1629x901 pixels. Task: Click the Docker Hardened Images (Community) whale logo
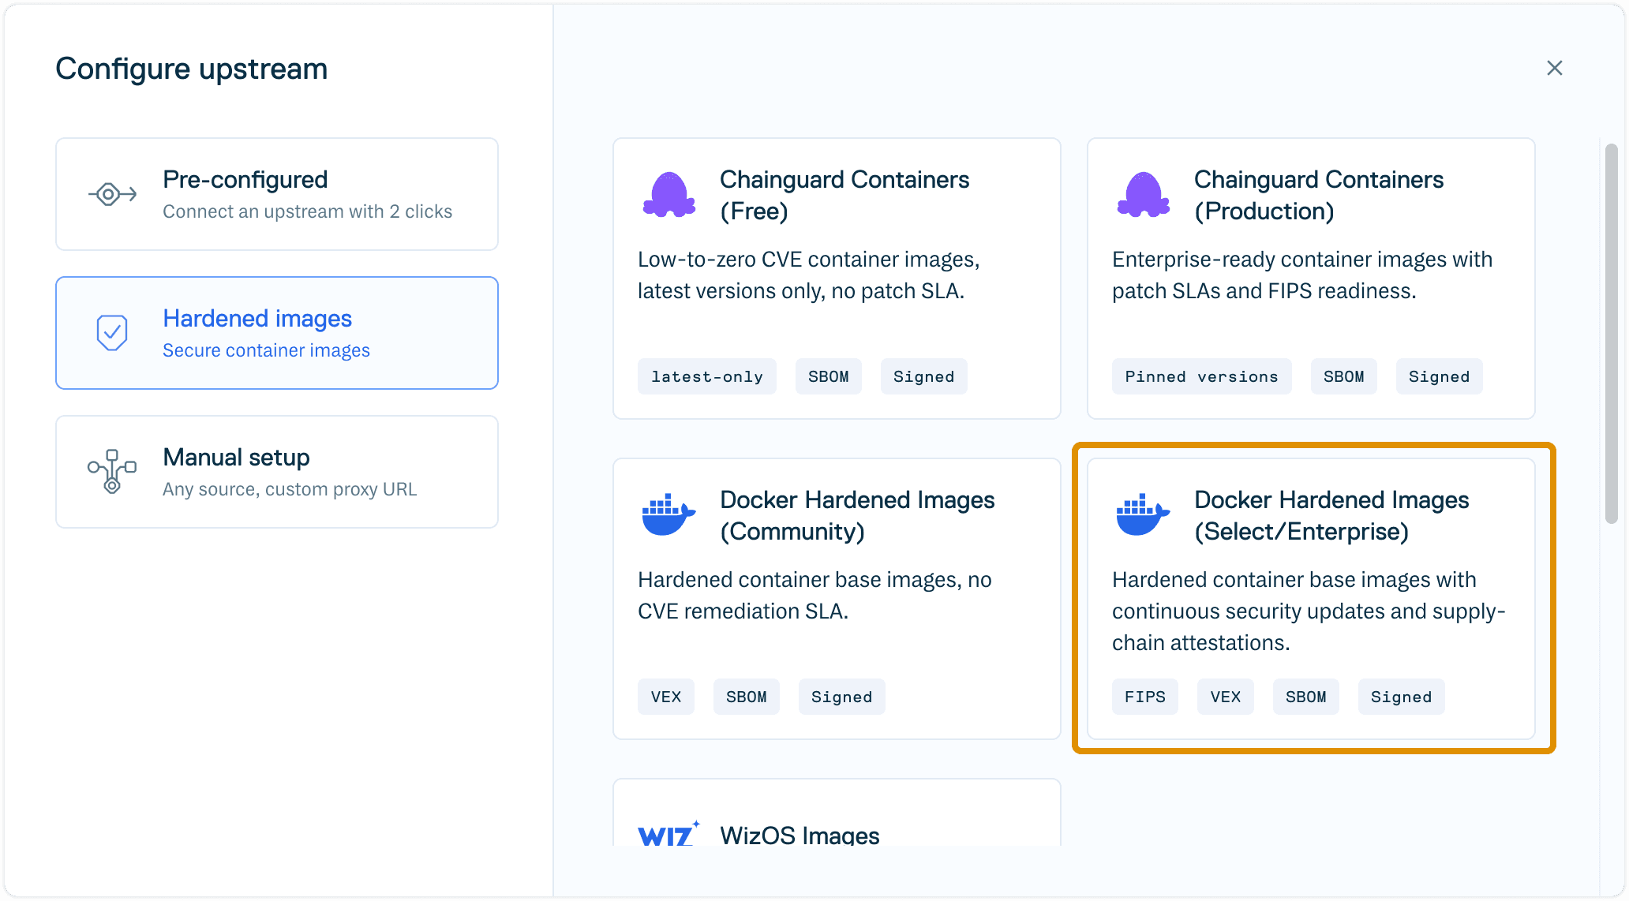(x=668, y=514)
